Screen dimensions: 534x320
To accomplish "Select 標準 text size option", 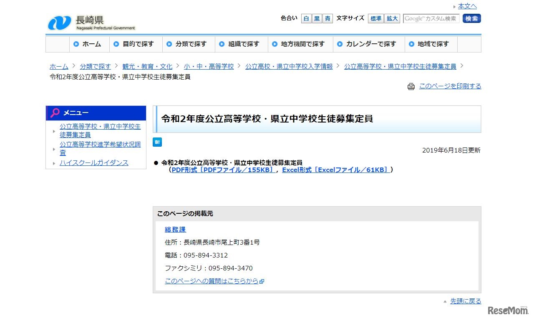I will 375,18.
